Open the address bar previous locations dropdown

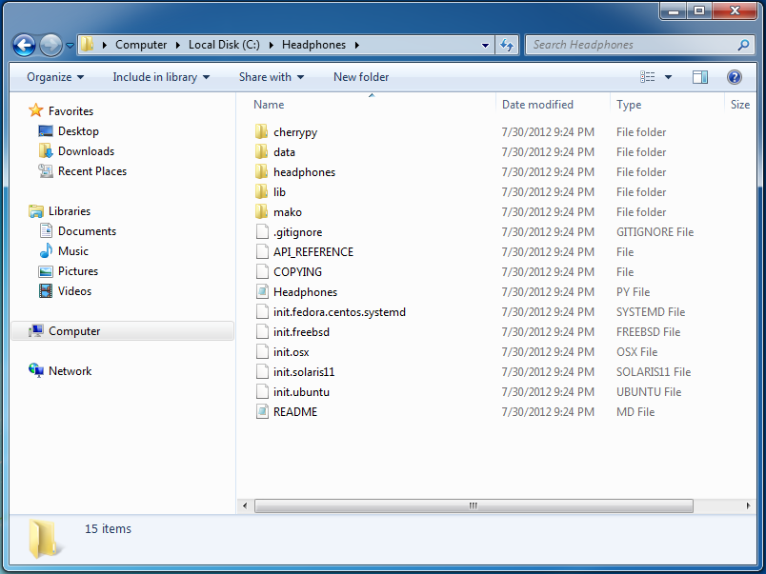(485, 46)
